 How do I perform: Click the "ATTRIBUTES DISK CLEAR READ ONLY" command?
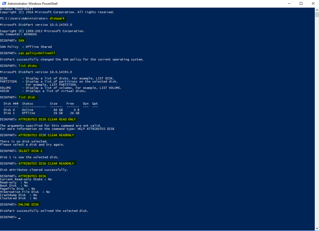point(47,119)
